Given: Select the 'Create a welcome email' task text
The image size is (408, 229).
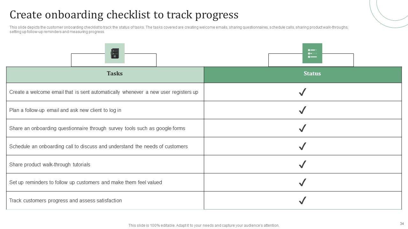Looking at the screenshot, I should 104,92.
